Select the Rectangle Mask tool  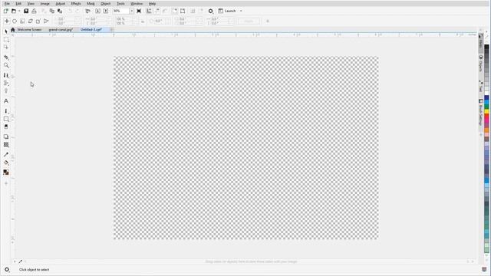coord(6,40)
